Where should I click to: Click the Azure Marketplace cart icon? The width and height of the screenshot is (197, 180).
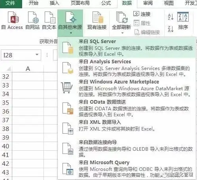point(67,87)
